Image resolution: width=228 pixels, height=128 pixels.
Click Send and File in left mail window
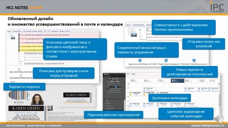pos(17,31)
